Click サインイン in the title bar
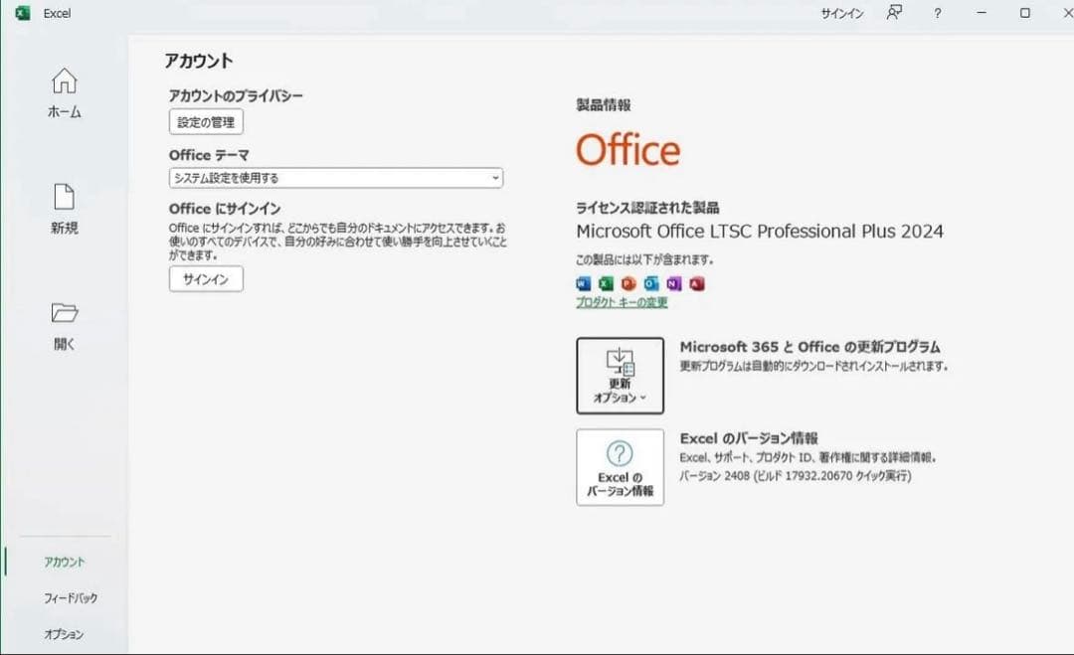The image size is (1074, 655). [x=842, y=14]
